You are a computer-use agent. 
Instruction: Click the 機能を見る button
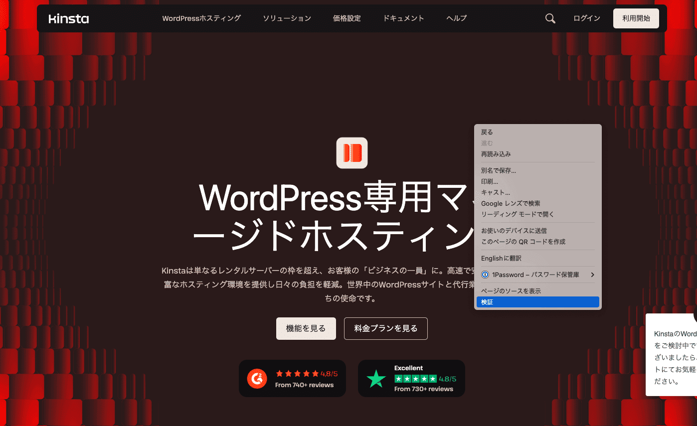click(x=306, y=328)
